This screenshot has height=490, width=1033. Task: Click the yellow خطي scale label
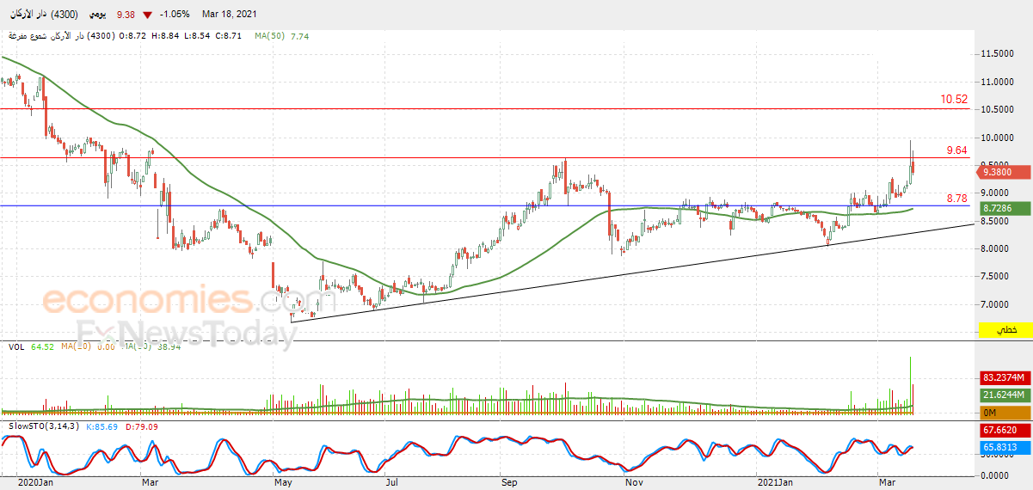pyautogui.click(x=1005, y=330)
